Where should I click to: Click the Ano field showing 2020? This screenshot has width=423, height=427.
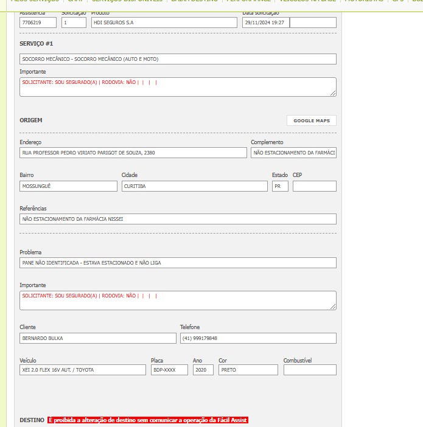coord(203,370)
